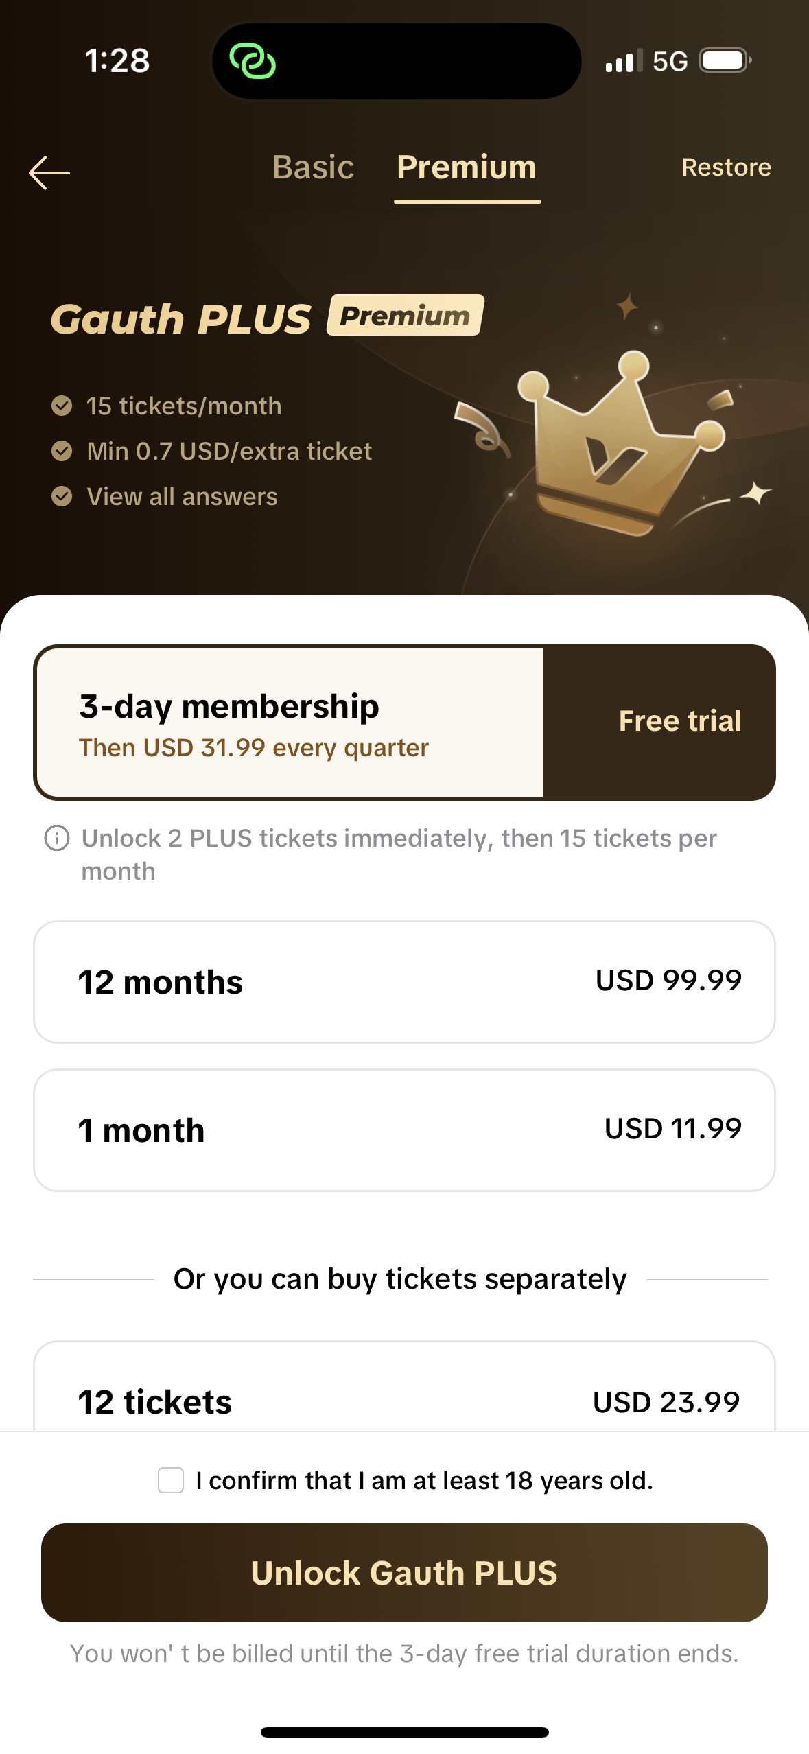
Task: Tap the battery icon in status bar
Action: [725, 61]
